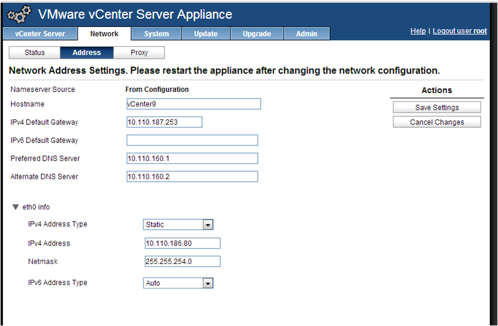Click the 'From Configuration' nameserver source text
The height and width of the screenshot is (326, 498).
[157, 90]
